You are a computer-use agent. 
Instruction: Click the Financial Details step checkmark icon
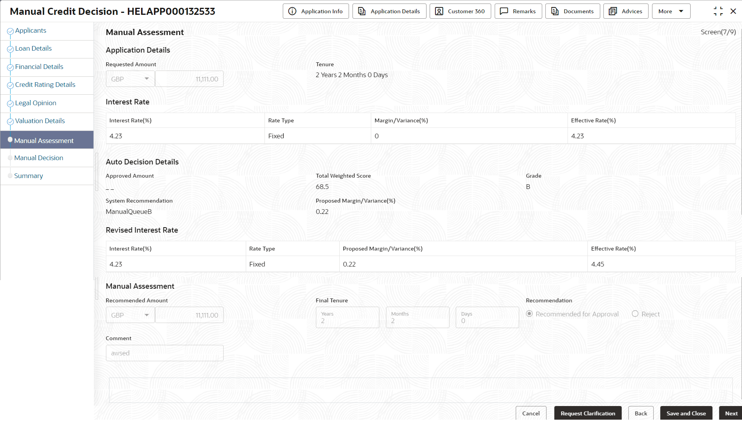(11, 67)
